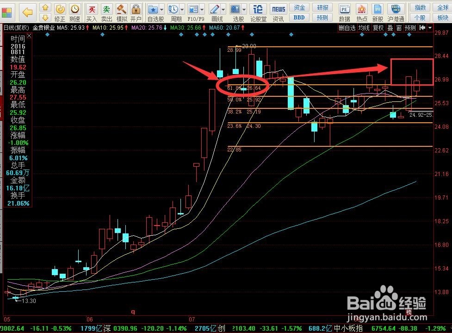Open the 选股 stock picker icon
Screen dimensions: 452x333
235,10
